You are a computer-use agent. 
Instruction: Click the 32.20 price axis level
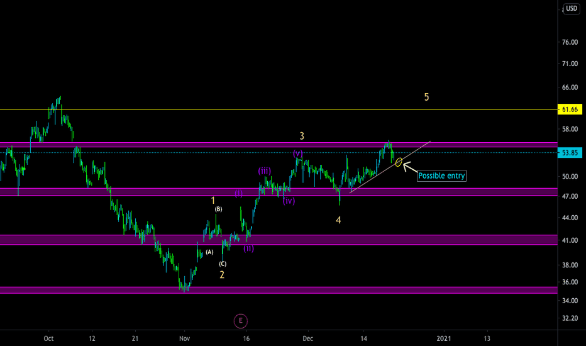click(x=570, y=318)
